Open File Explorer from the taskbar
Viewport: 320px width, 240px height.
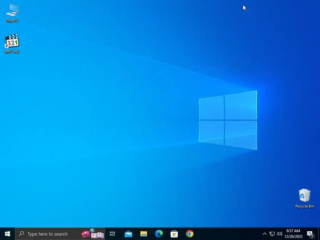point(144,234)
